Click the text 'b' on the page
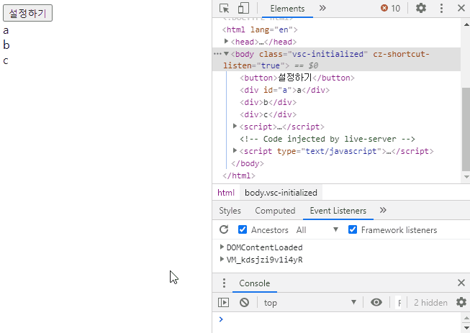The image size is (470, 333). tap(6, 45)
